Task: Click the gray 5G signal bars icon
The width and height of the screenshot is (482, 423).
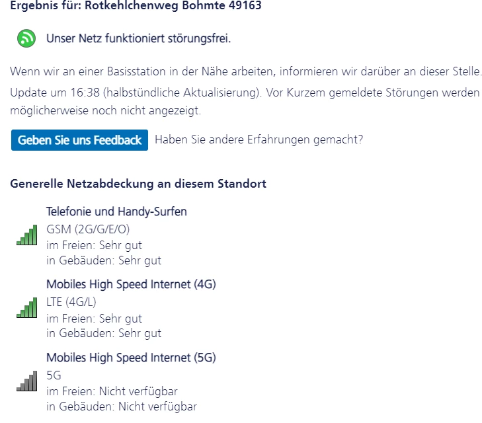Action: coord(27,381)
